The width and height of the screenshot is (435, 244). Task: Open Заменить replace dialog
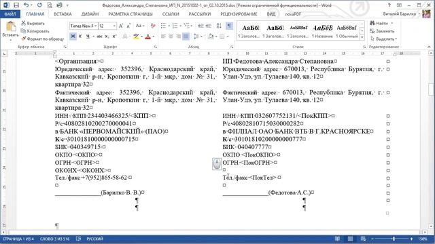(382, 31)
